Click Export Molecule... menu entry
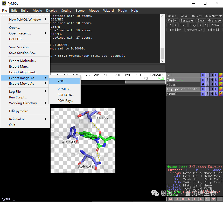Viewport: 223px width, 202px height. pos(25,61)
